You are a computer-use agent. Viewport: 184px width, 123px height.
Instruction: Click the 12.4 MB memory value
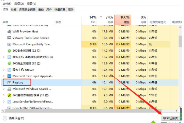107,70
